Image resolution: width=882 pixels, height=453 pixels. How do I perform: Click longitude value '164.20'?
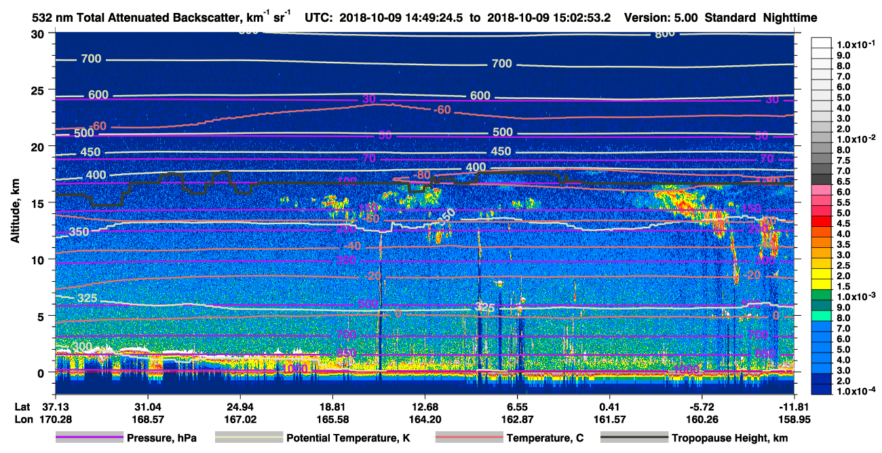coord(425,419)
